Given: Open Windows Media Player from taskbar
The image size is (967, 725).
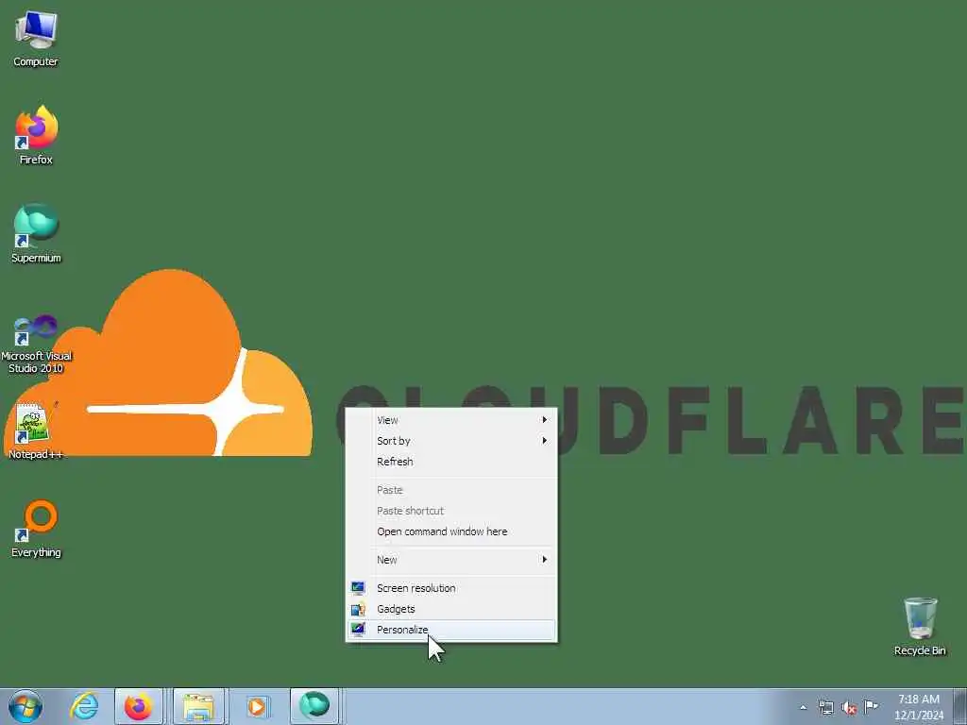Looking at the screenshot, I should (x=257, y=706).
